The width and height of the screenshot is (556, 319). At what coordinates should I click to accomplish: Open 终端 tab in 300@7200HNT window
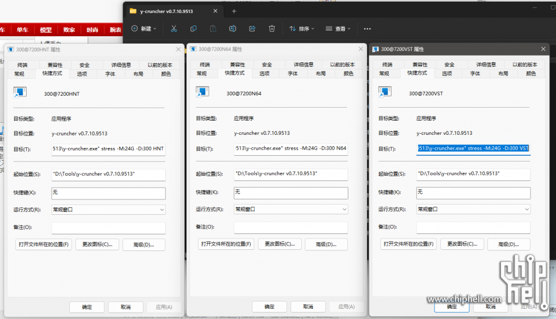coord(22,65)
